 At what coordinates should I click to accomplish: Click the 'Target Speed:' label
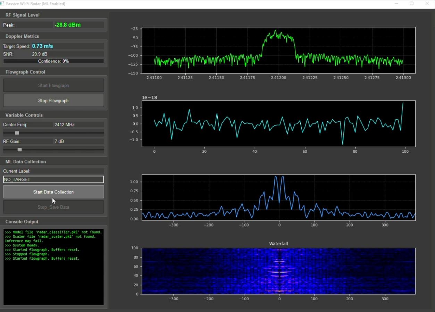coord(16,46)
